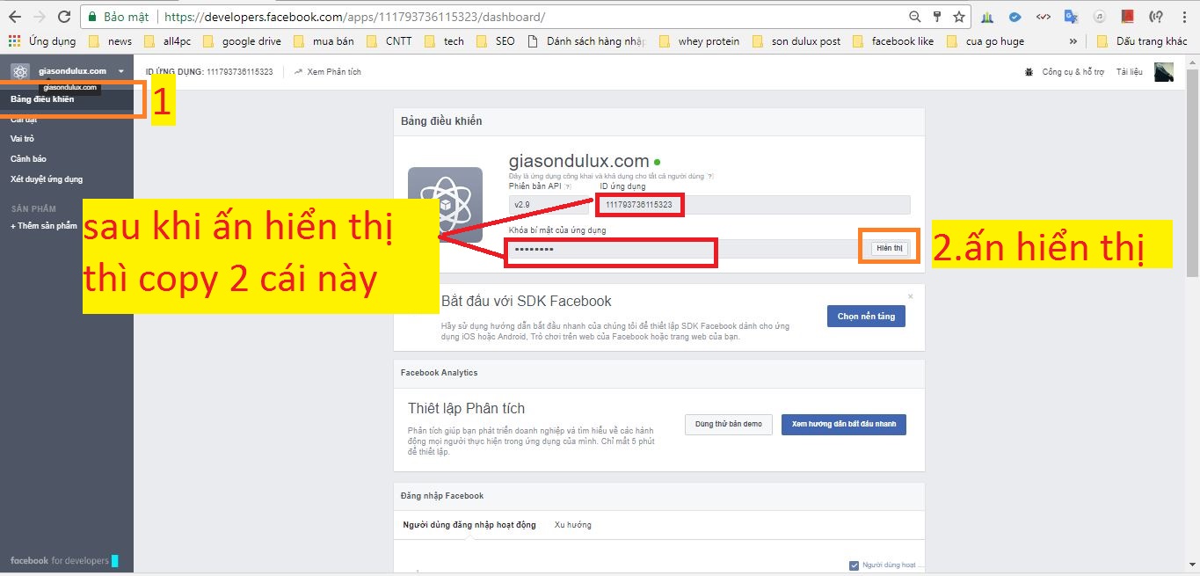This screenshot has width=1200, height=576.
Task: Click the blue checkmark extension icon
Action: 1015,17
